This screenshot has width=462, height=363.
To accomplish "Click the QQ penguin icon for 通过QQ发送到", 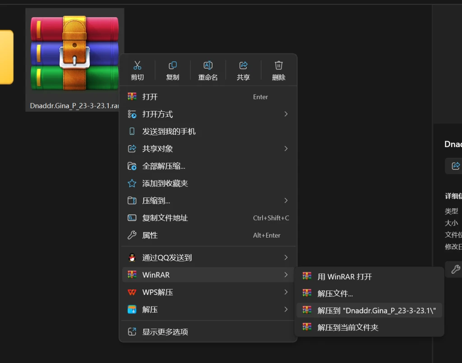I will (132, 257).
